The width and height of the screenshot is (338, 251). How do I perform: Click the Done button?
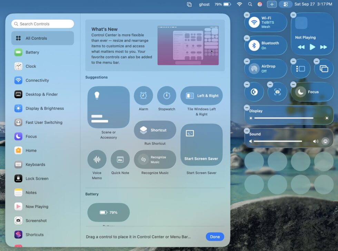215,237
